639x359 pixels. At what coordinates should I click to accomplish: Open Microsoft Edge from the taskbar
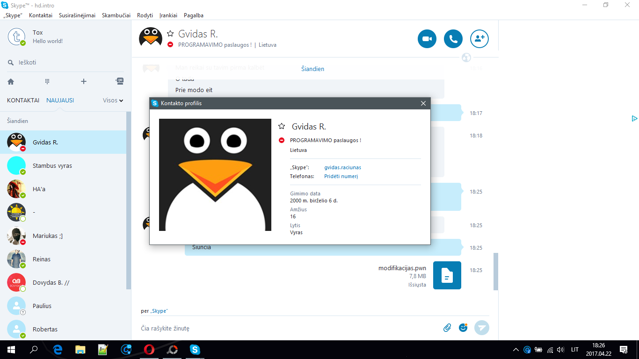point(58,349)
